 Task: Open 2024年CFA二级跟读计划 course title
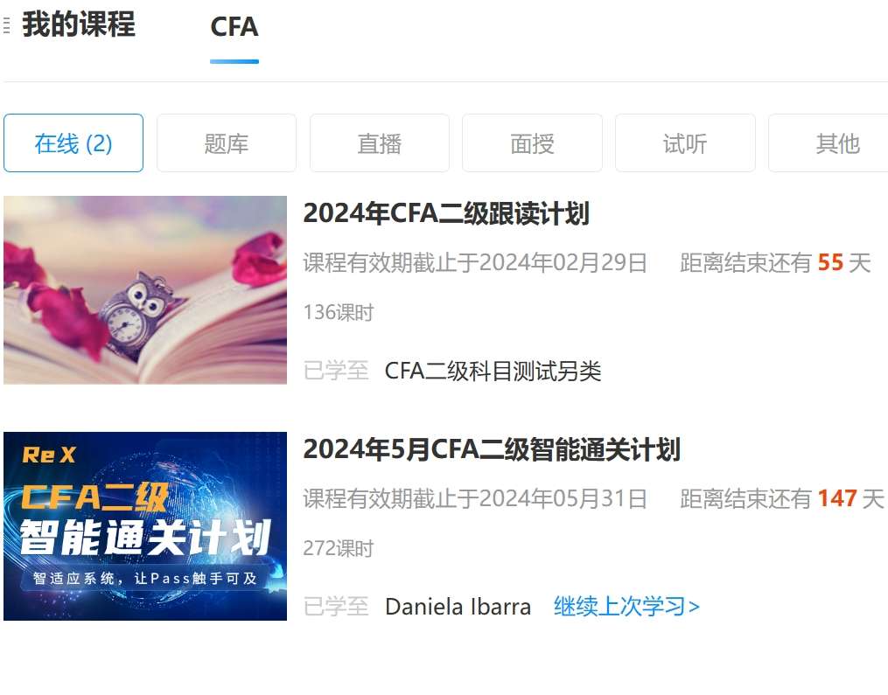point(446,214)
